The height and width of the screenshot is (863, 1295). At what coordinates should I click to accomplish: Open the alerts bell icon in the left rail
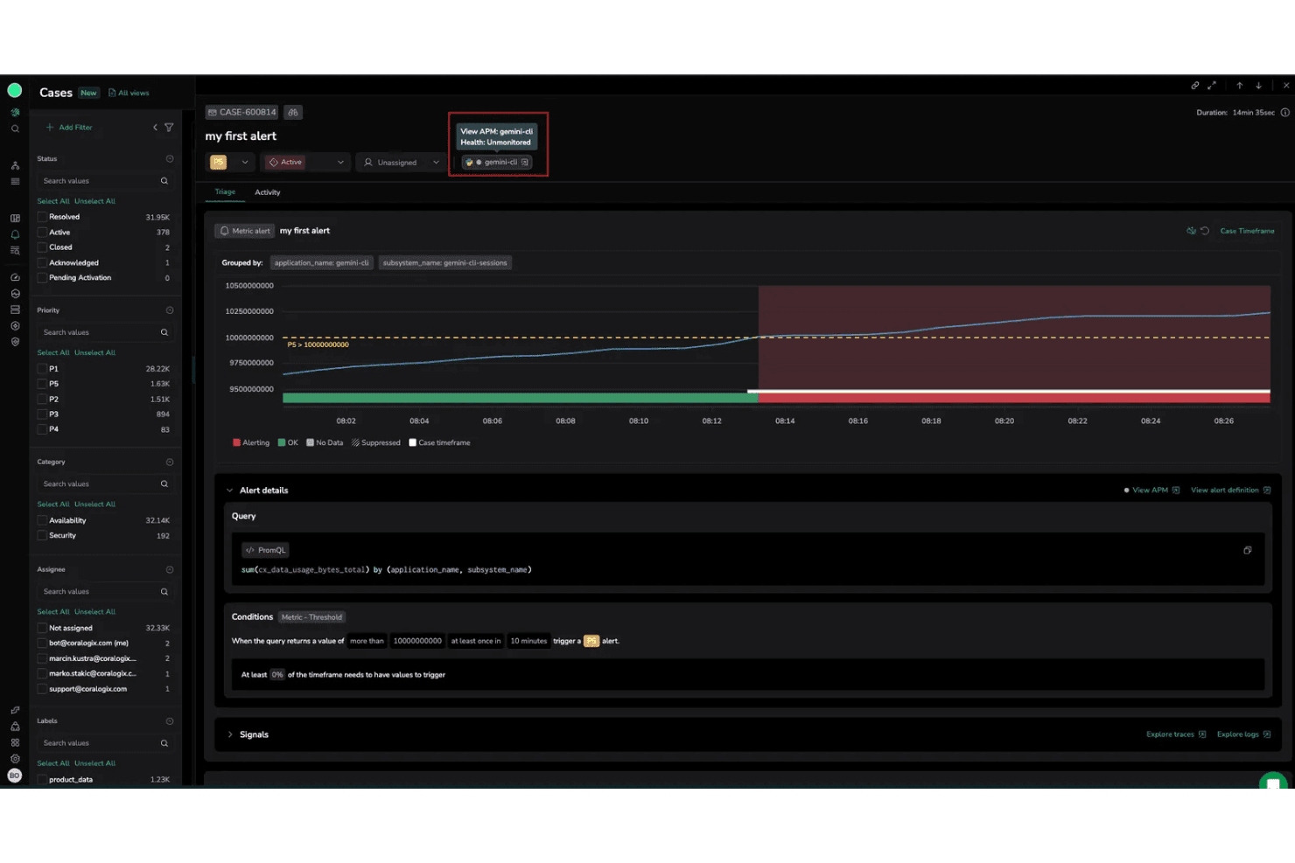15,234
